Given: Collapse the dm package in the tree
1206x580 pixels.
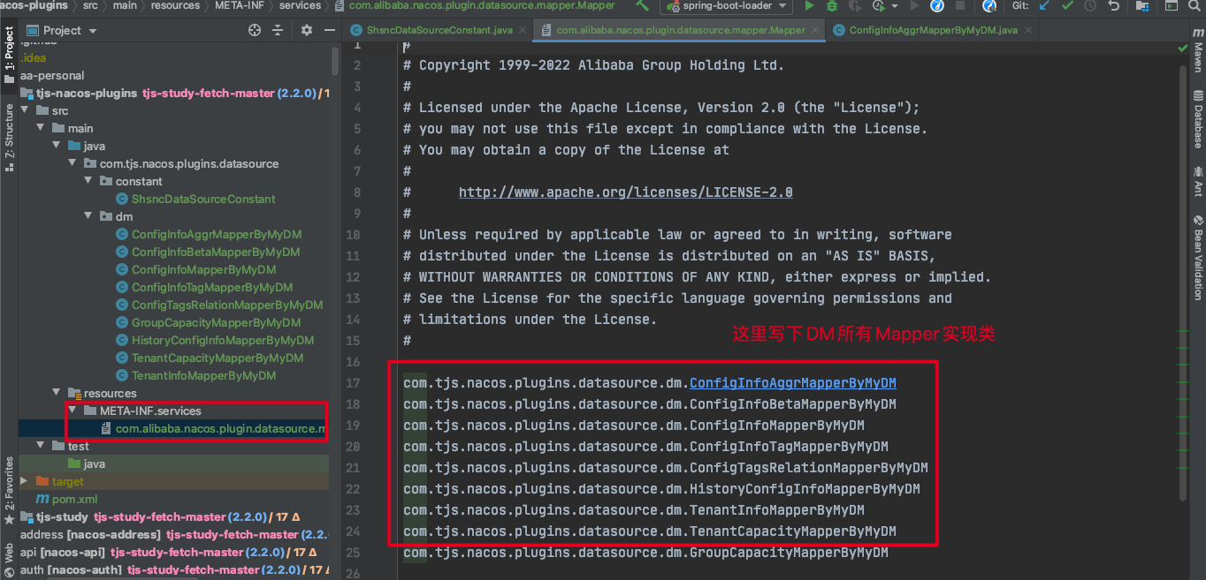Looking at the screenshot, I should (x=88, y=215).
